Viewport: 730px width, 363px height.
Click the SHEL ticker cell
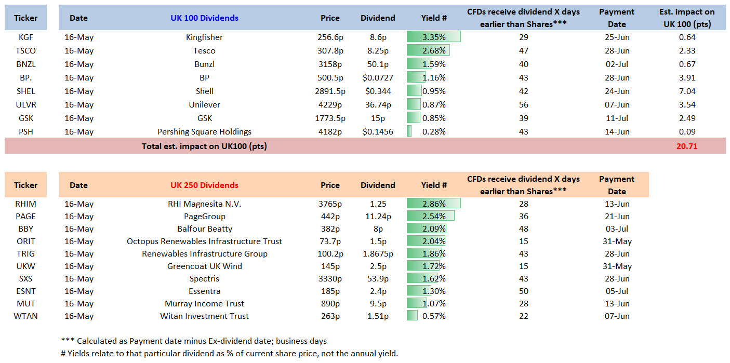click(25, 91)
